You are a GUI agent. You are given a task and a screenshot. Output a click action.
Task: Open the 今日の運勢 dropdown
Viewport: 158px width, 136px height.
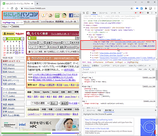[40, 103]
